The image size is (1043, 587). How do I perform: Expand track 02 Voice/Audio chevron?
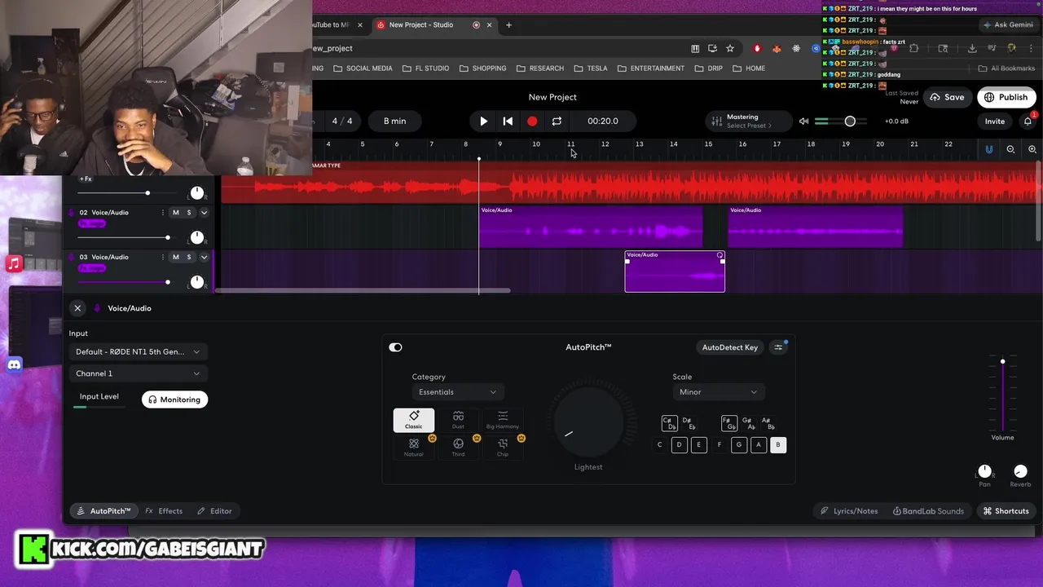(x=204, y=213)
